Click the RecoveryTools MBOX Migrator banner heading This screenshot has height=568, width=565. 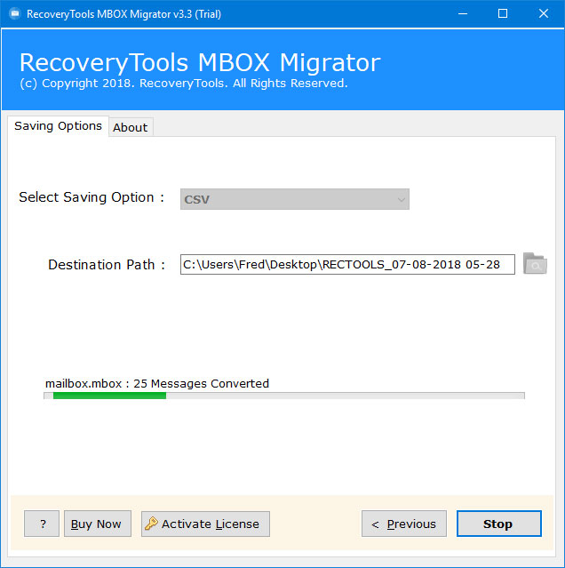tap(200, 63)
